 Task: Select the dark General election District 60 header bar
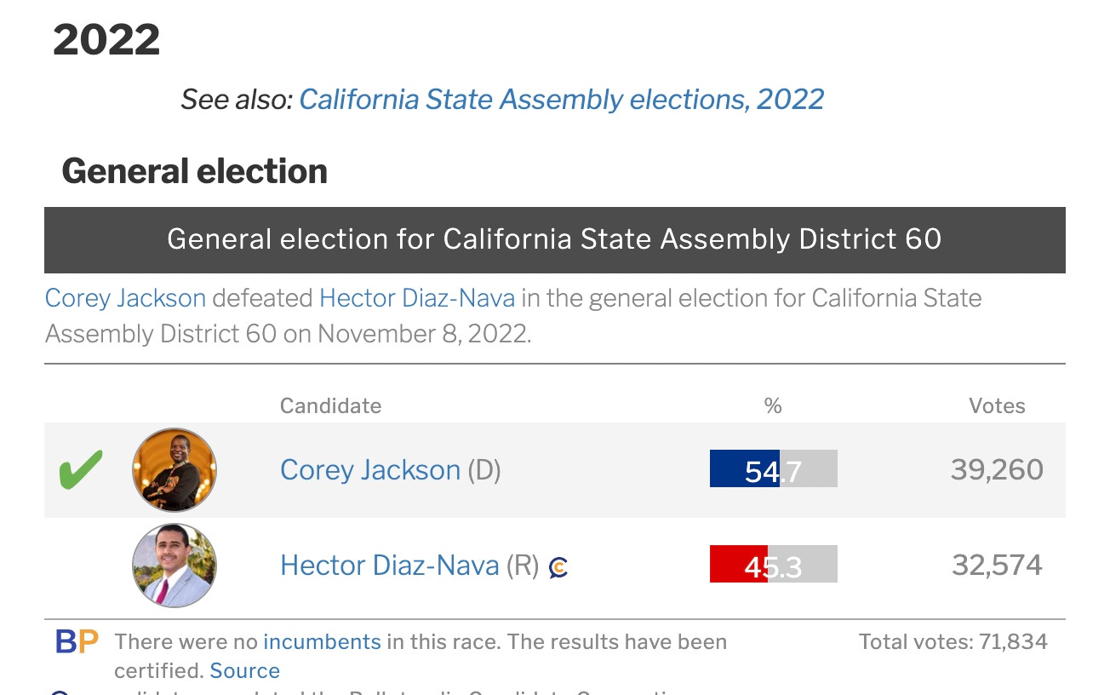[555, 240]
